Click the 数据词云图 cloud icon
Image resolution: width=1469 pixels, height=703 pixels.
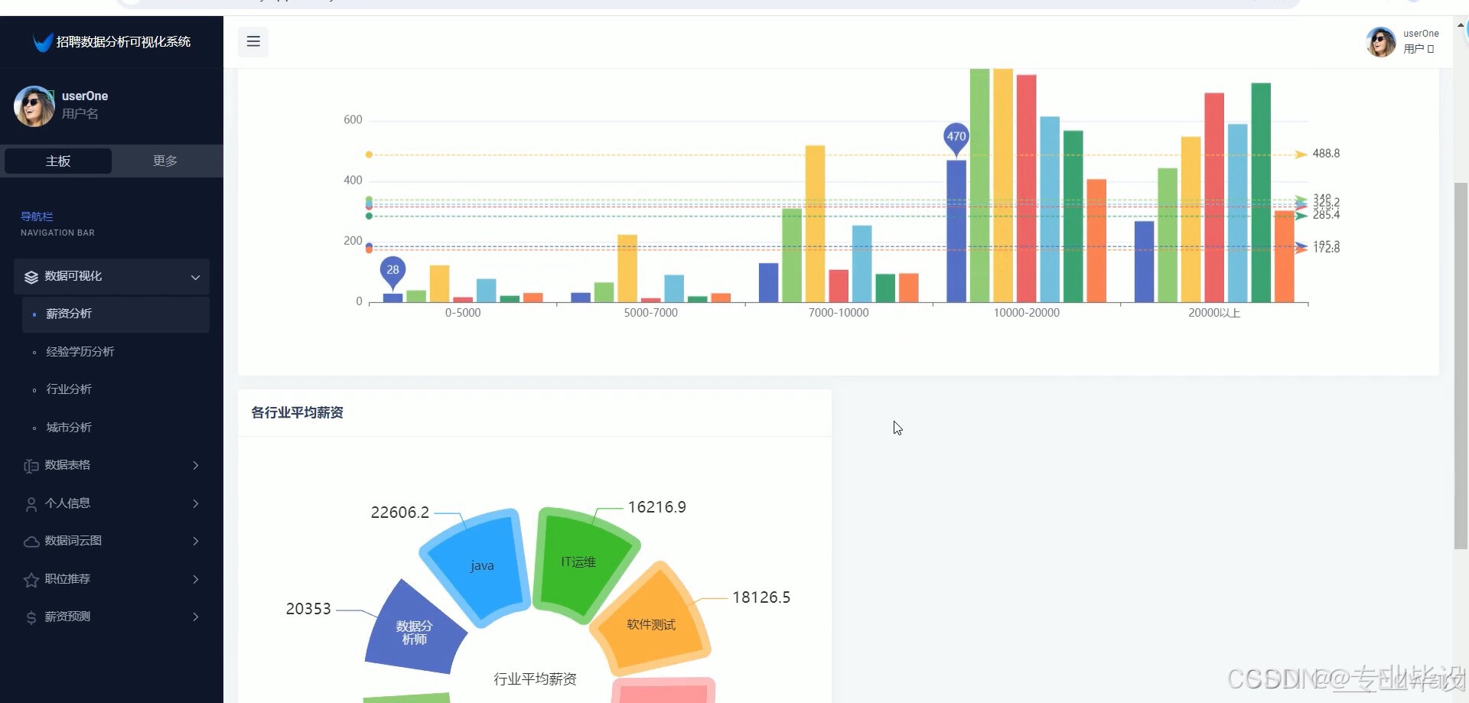31,542
